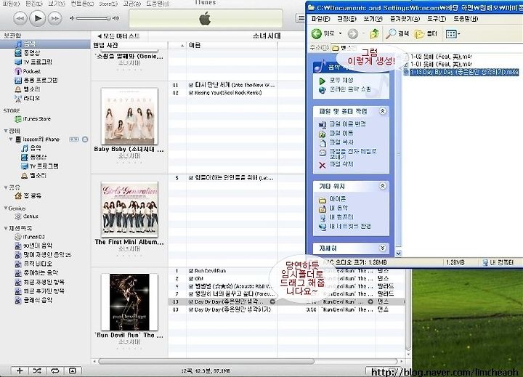Click the Baby Baby album cover
This screenshot has height=377, width=523.
[129, 116]
